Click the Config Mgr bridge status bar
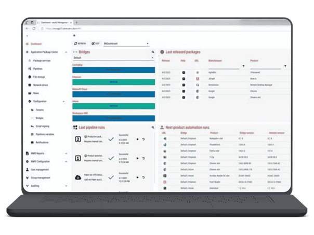Screen dimensions: 314x235 click(x=113, y=70)
